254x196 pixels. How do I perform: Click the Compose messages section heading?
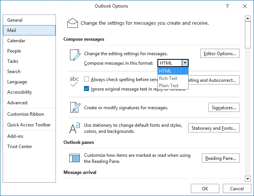pyautogui.click(x=84, y=39)
